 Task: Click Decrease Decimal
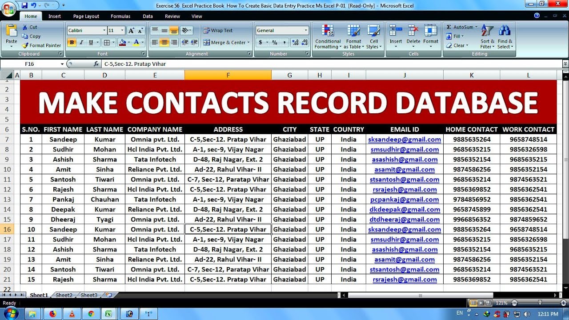point(304,43)
